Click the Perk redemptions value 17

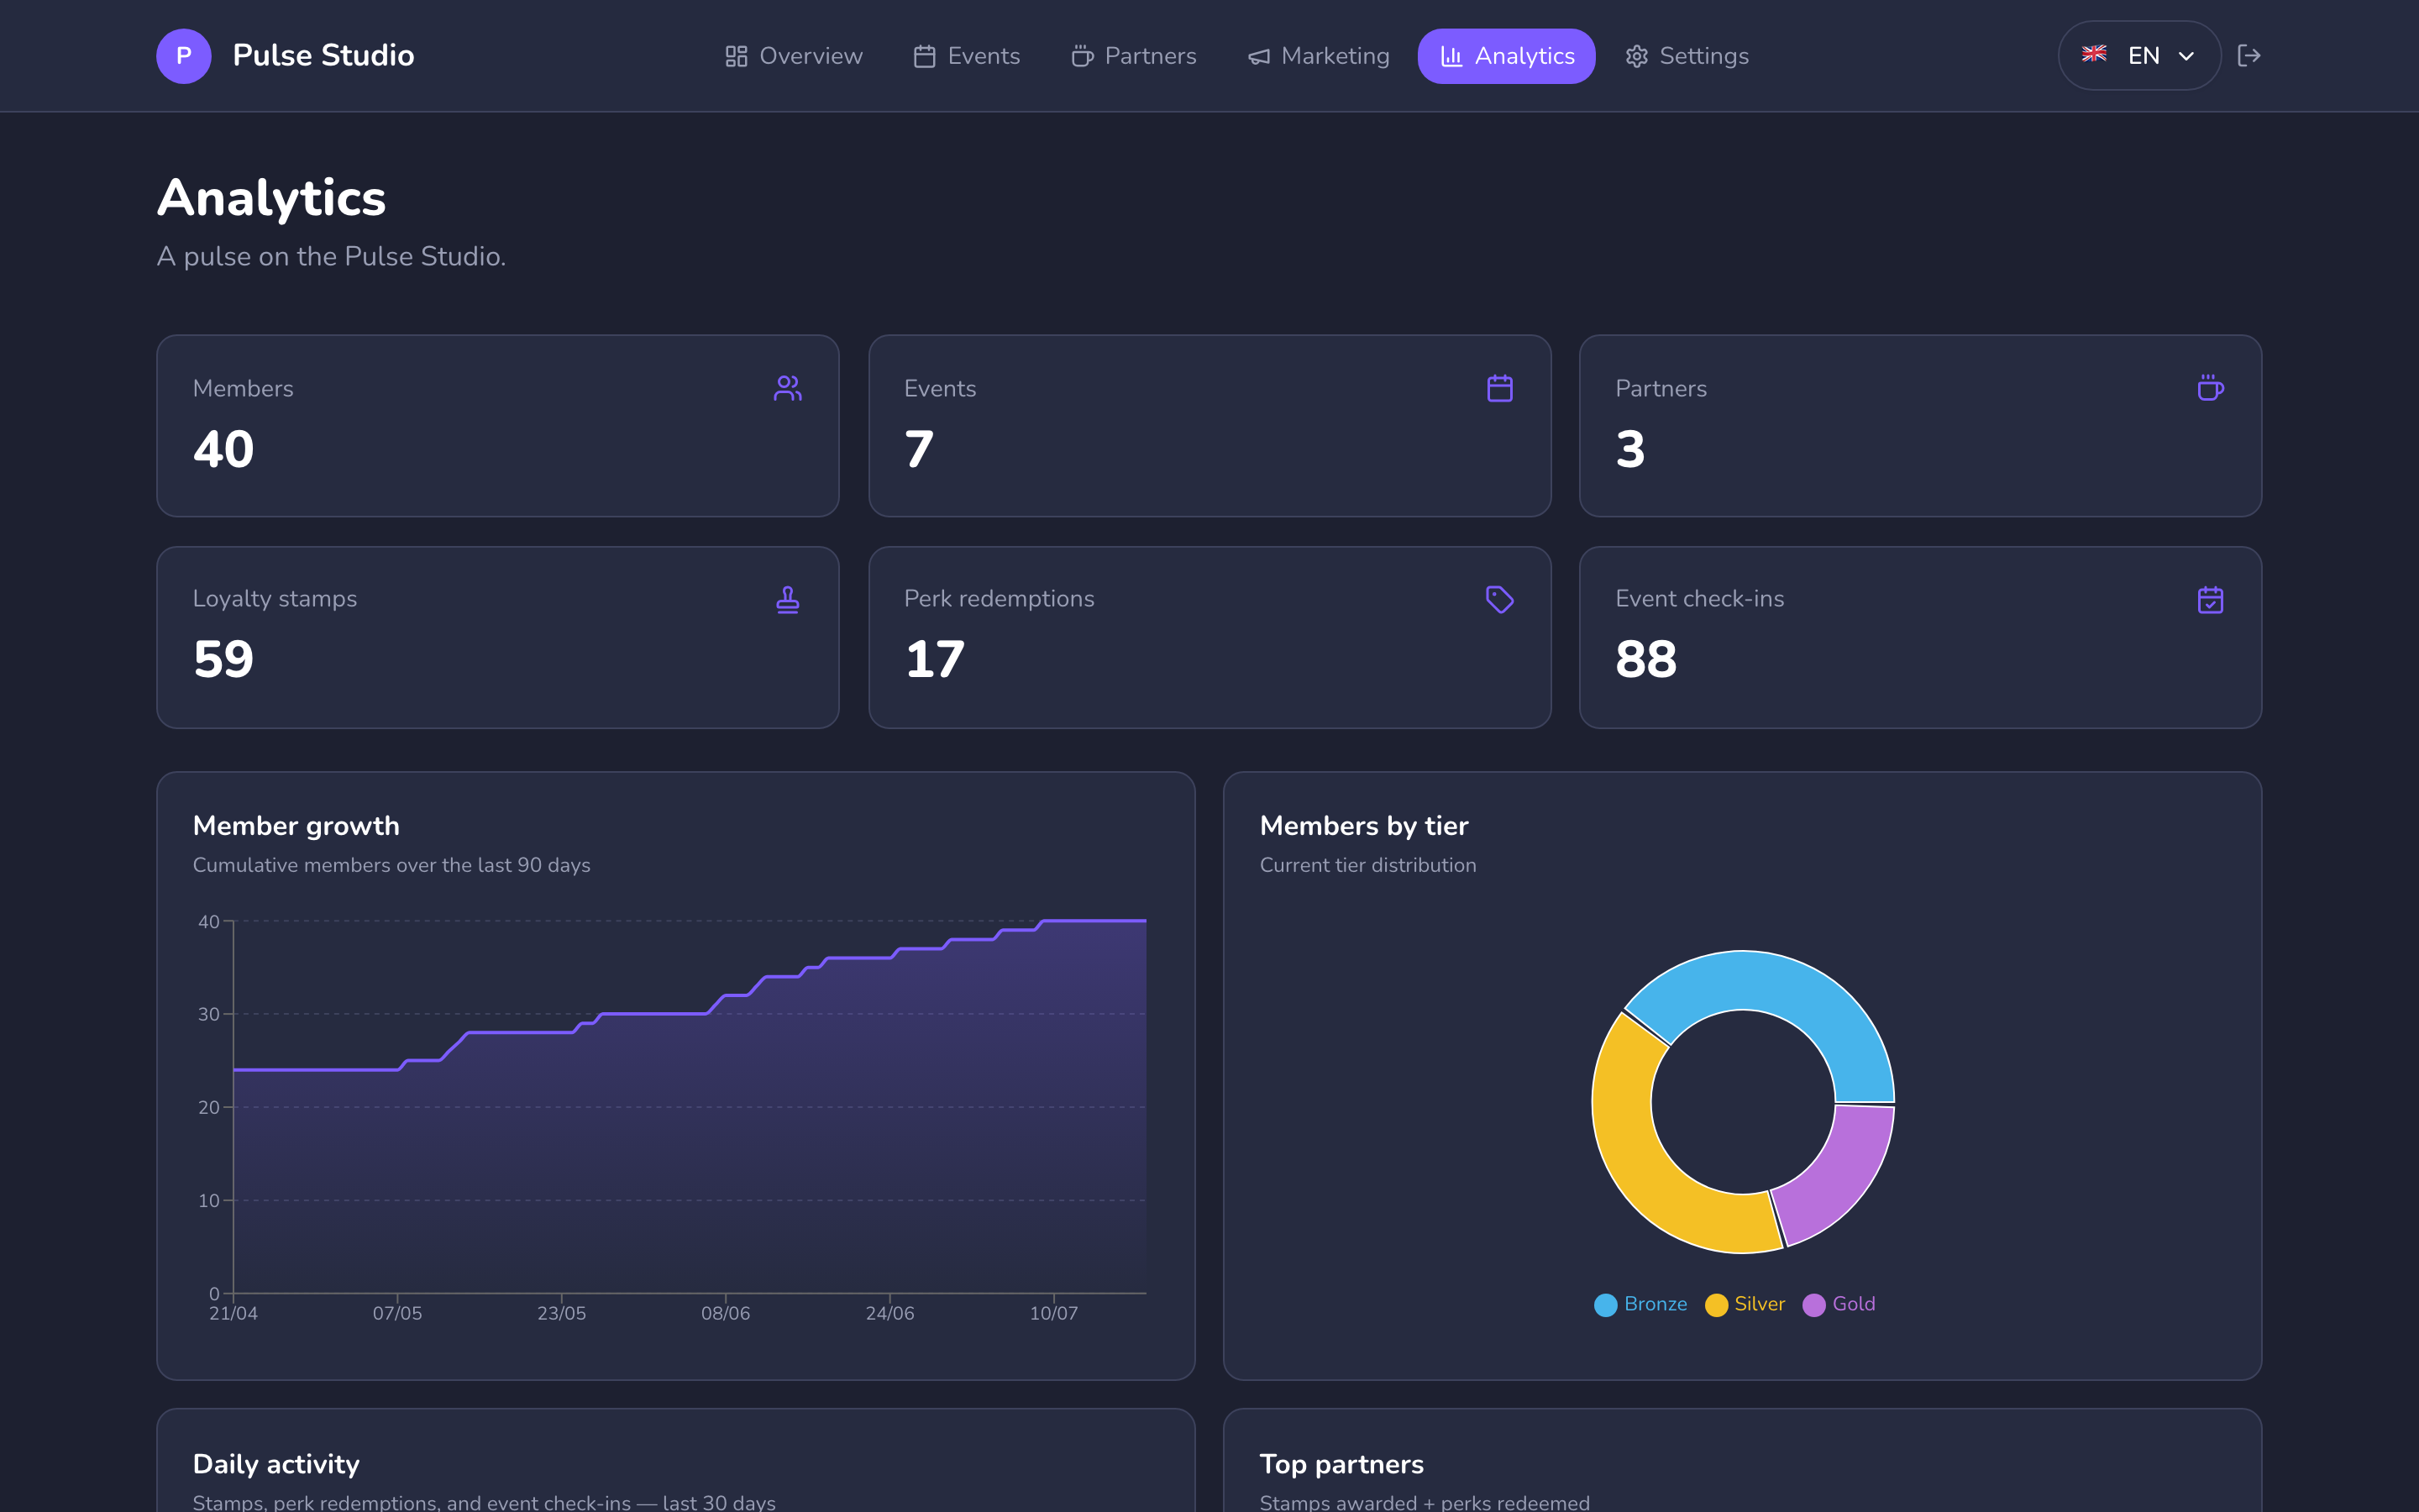(935, 659)
